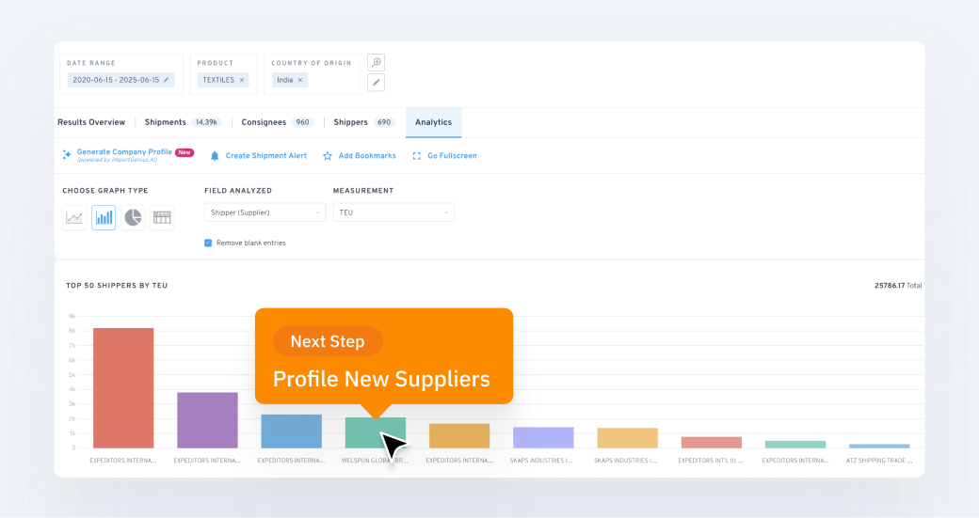Click the India country of origin chip
Viewport: 979px width, 518px height.
pyautogui.click(x=290, y=80)
